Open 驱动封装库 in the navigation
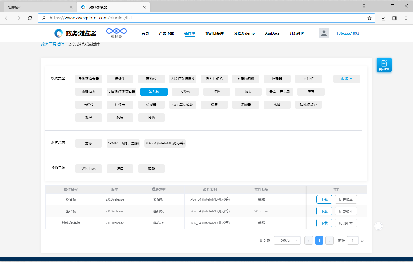The width and height of the screenshot is (413, 262). pyautogui.click(x=215, y=33)
